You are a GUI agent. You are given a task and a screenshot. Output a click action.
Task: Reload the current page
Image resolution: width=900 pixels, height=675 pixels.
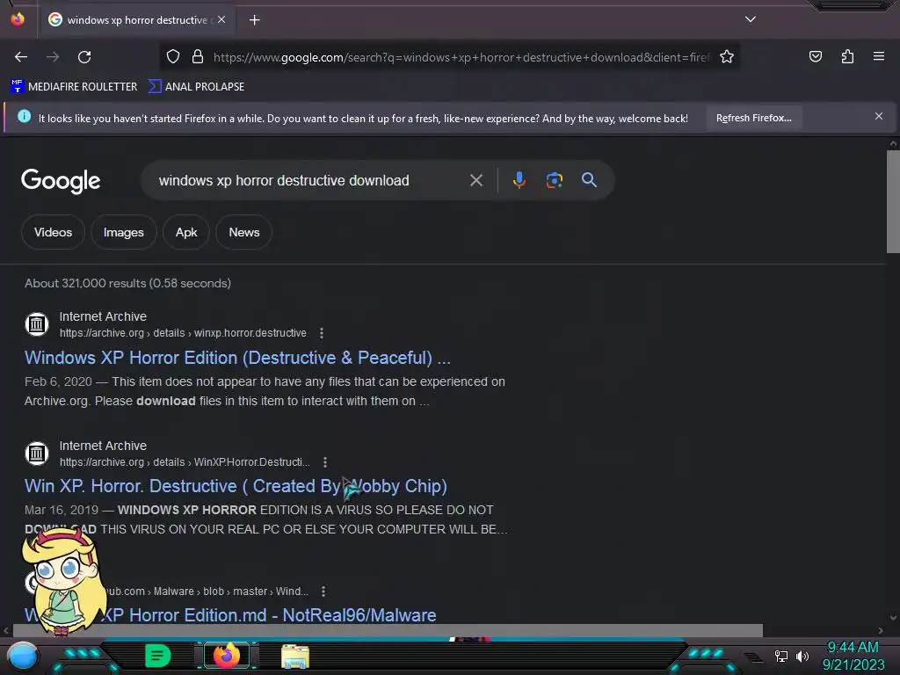point(84,57)
